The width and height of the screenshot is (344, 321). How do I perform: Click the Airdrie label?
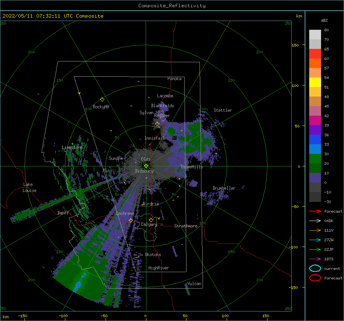tap(151, 204)
